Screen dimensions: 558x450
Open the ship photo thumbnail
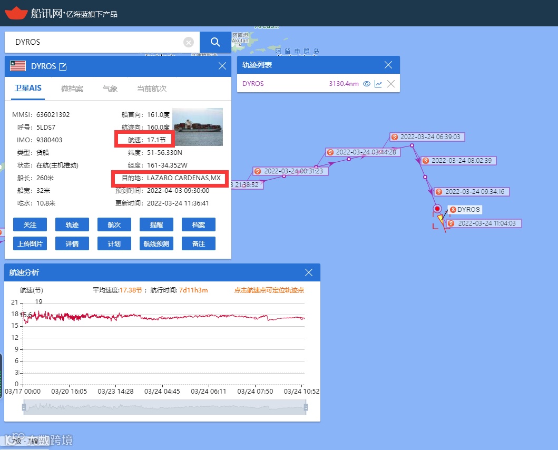coord(198,127)
